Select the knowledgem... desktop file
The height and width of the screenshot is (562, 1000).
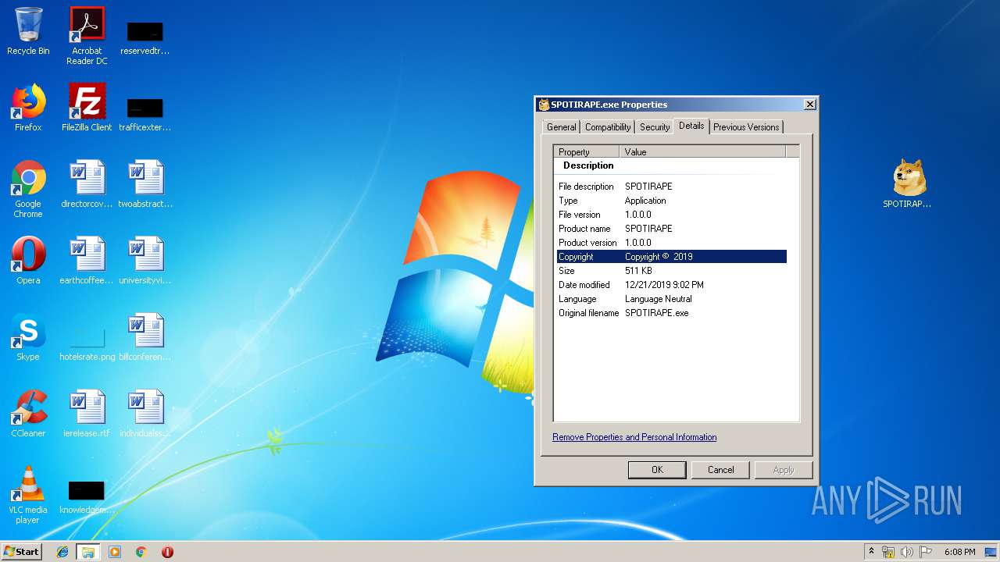tap(87, 496)
